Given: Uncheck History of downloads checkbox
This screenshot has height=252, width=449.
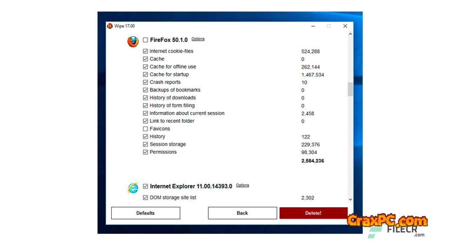Looking at the screenshot, I should pyautogui.click(x=145, y=98).
